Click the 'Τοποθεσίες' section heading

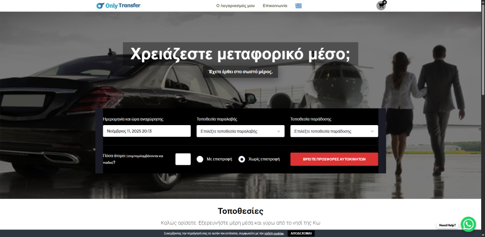coord(240,211)
